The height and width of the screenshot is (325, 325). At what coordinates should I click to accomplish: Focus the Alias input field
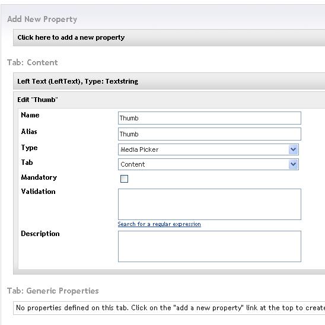coord(209,134)
